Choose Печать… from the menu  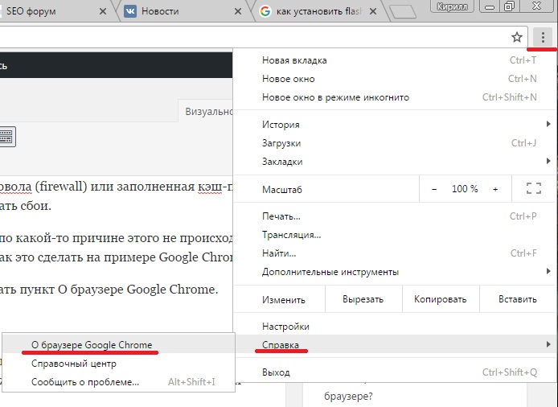[395, 216]
